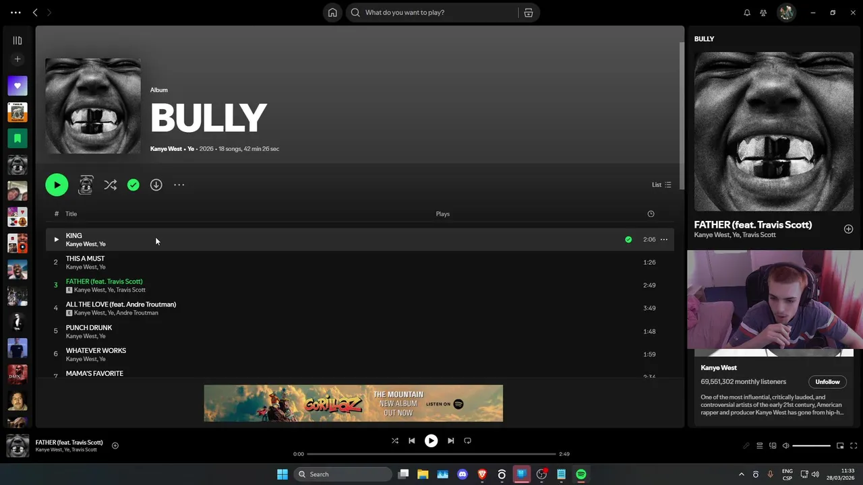Open the three-dot app menu top left
The height and width of the screenshot is (485, 863).
pyautogui.click(x=16, y=12)
